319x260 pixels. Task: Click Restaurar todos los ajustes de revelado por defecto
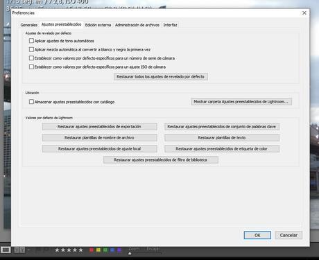(161, 77)
